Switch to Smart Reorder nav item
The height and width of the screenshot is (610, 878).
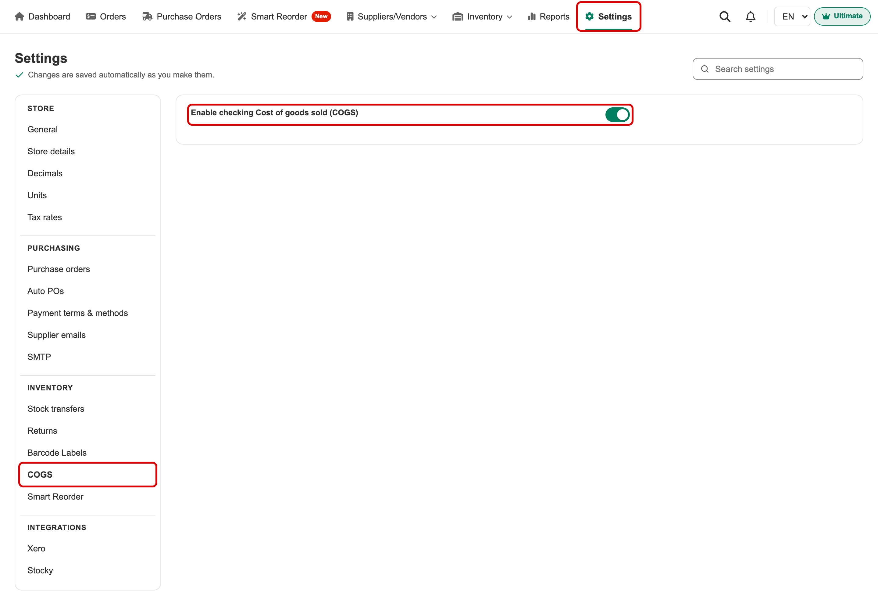(x=284, y=16)
